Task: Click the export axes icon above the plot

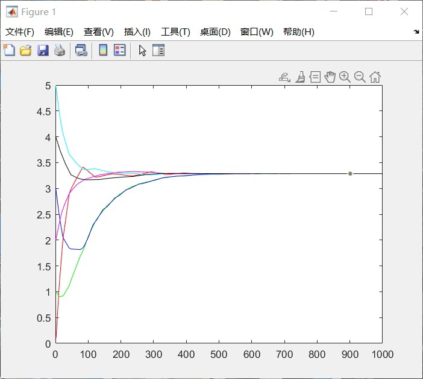Action: tap(284, 77)
